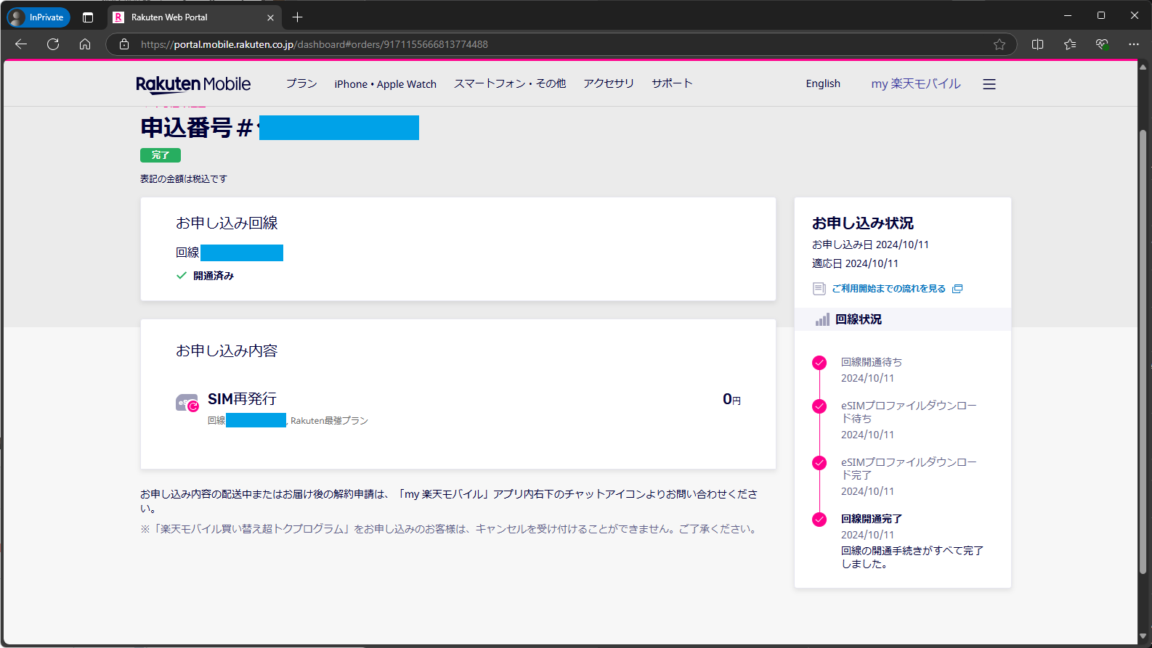Image resolution: width=1152 pixels, height=648 pixels.
Task: Close the Rakuten Web Portal tab
Action: click(270, 17)
